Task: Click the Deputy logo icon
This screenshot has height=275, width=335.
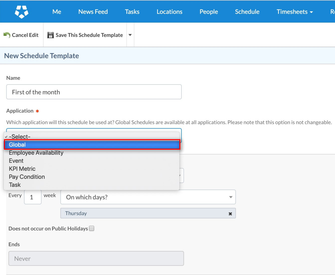Action: (x=22, y=12)
